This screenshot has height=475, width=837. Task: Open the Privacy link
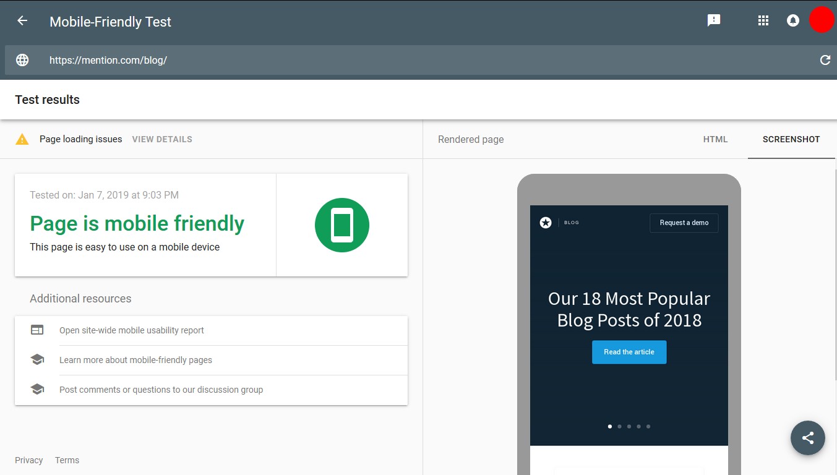tap(29, 460)
